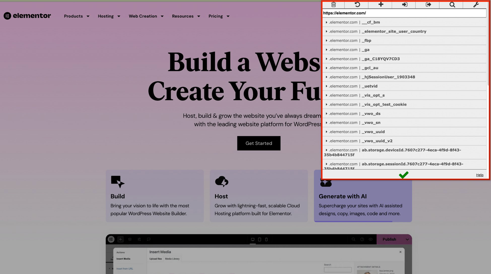Close the Insert Media dialog
Image resolution: width=491 pixels, height=274 pixels.
(400, 252)
